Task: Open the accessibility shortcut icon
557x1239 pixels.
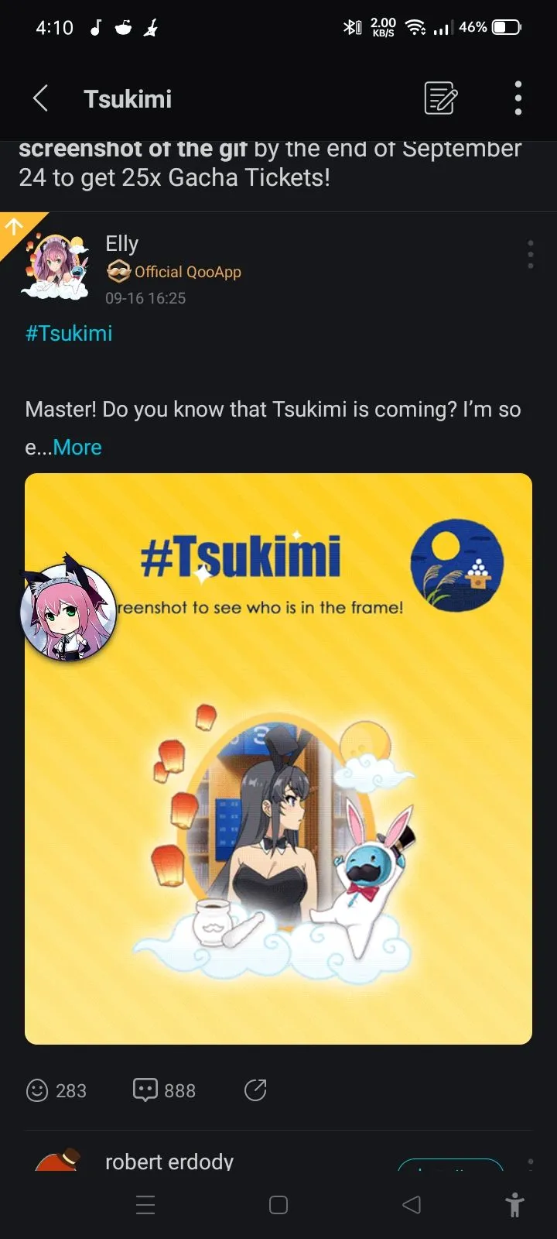Action: pyautogui.click(x=514, y=1206)
